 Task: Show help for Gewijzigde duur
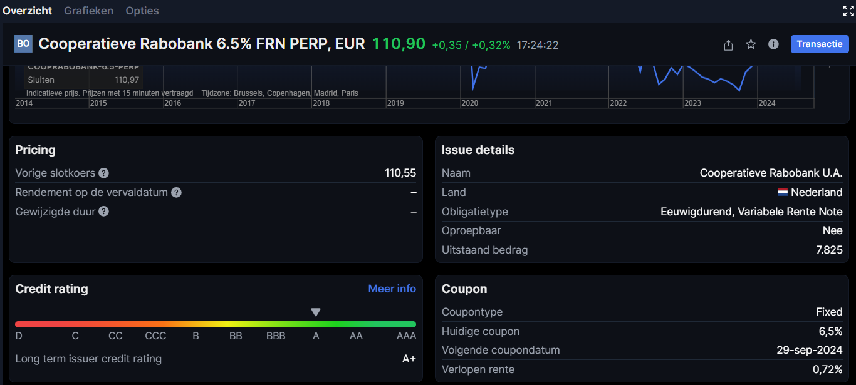[x=104, y=212]
